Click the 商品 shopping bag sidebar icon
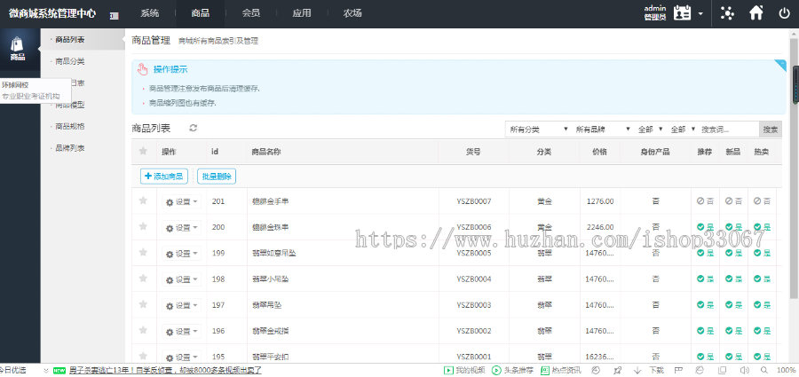 (18, 45)
